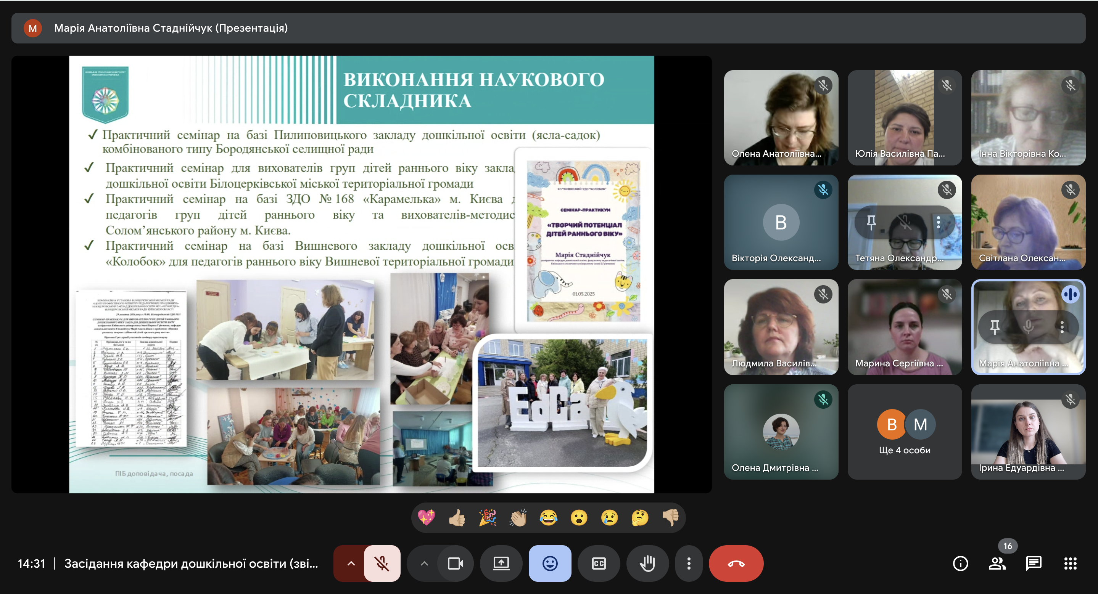Close the emoji reactions panel button
The image size is (1098, 594).
click(x=550, y=563)
